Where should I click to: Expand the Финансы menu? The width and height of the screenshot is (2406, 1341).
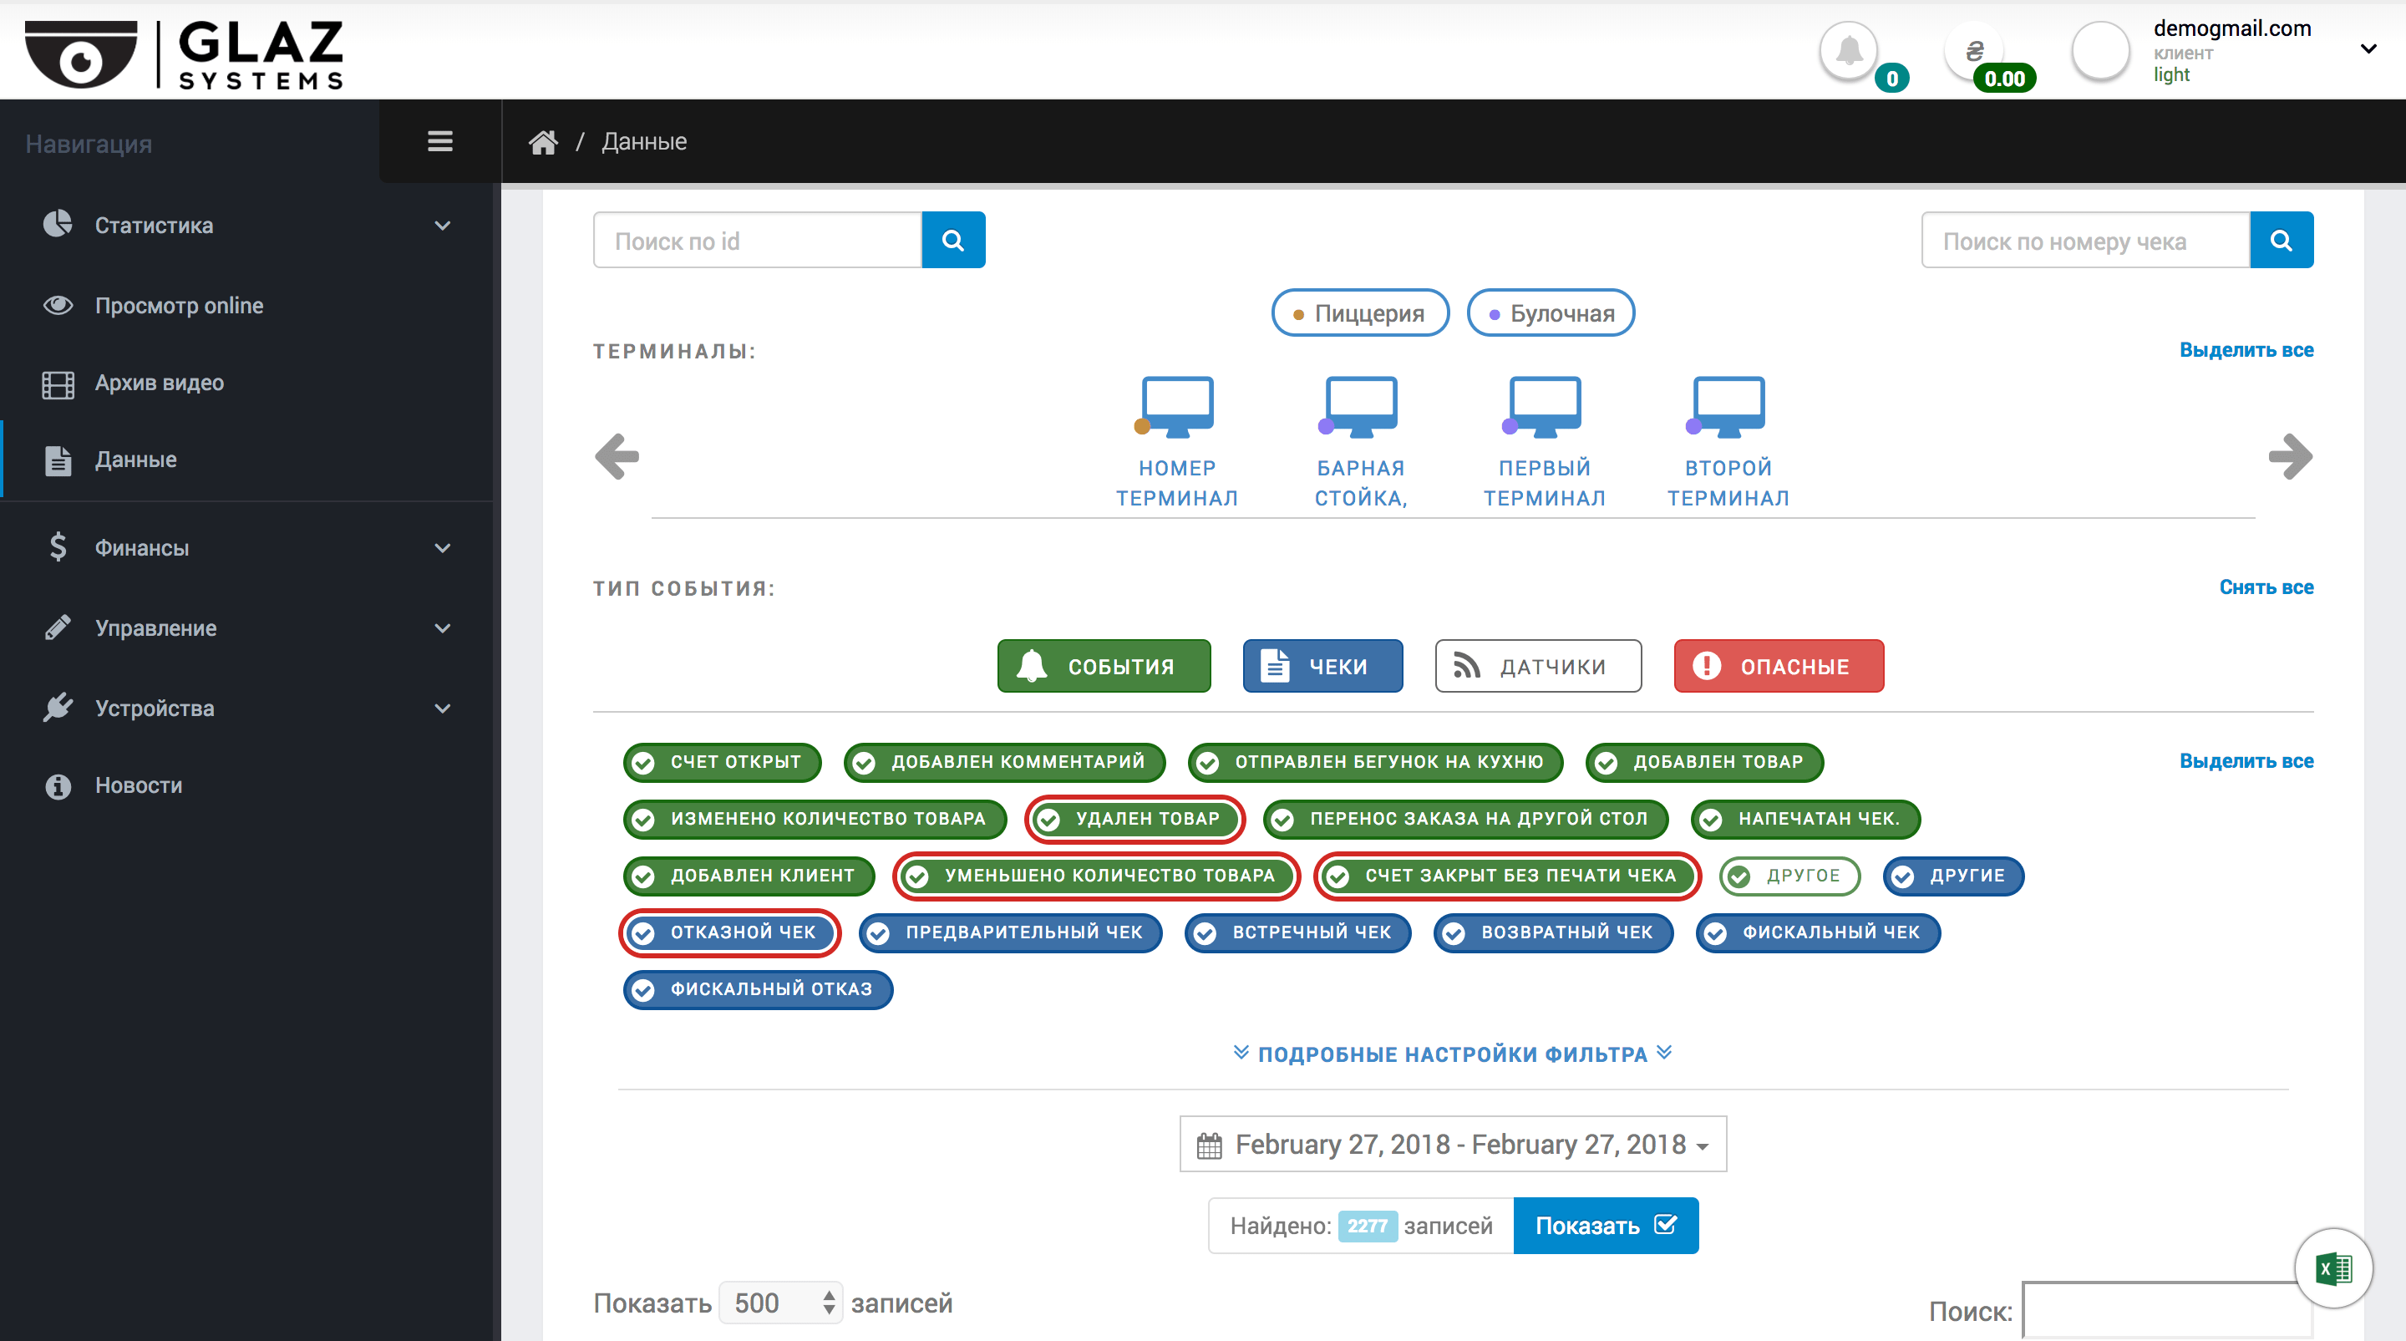coord(247,547)
